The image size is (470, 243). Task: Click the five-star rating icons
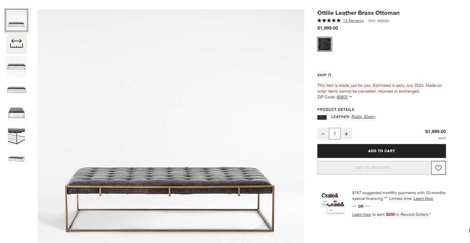[x=329, y=21]
